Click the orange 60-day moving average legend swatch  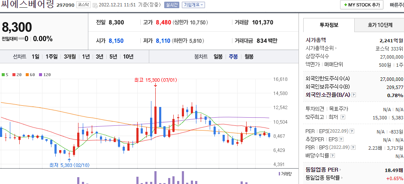point(27,75)
